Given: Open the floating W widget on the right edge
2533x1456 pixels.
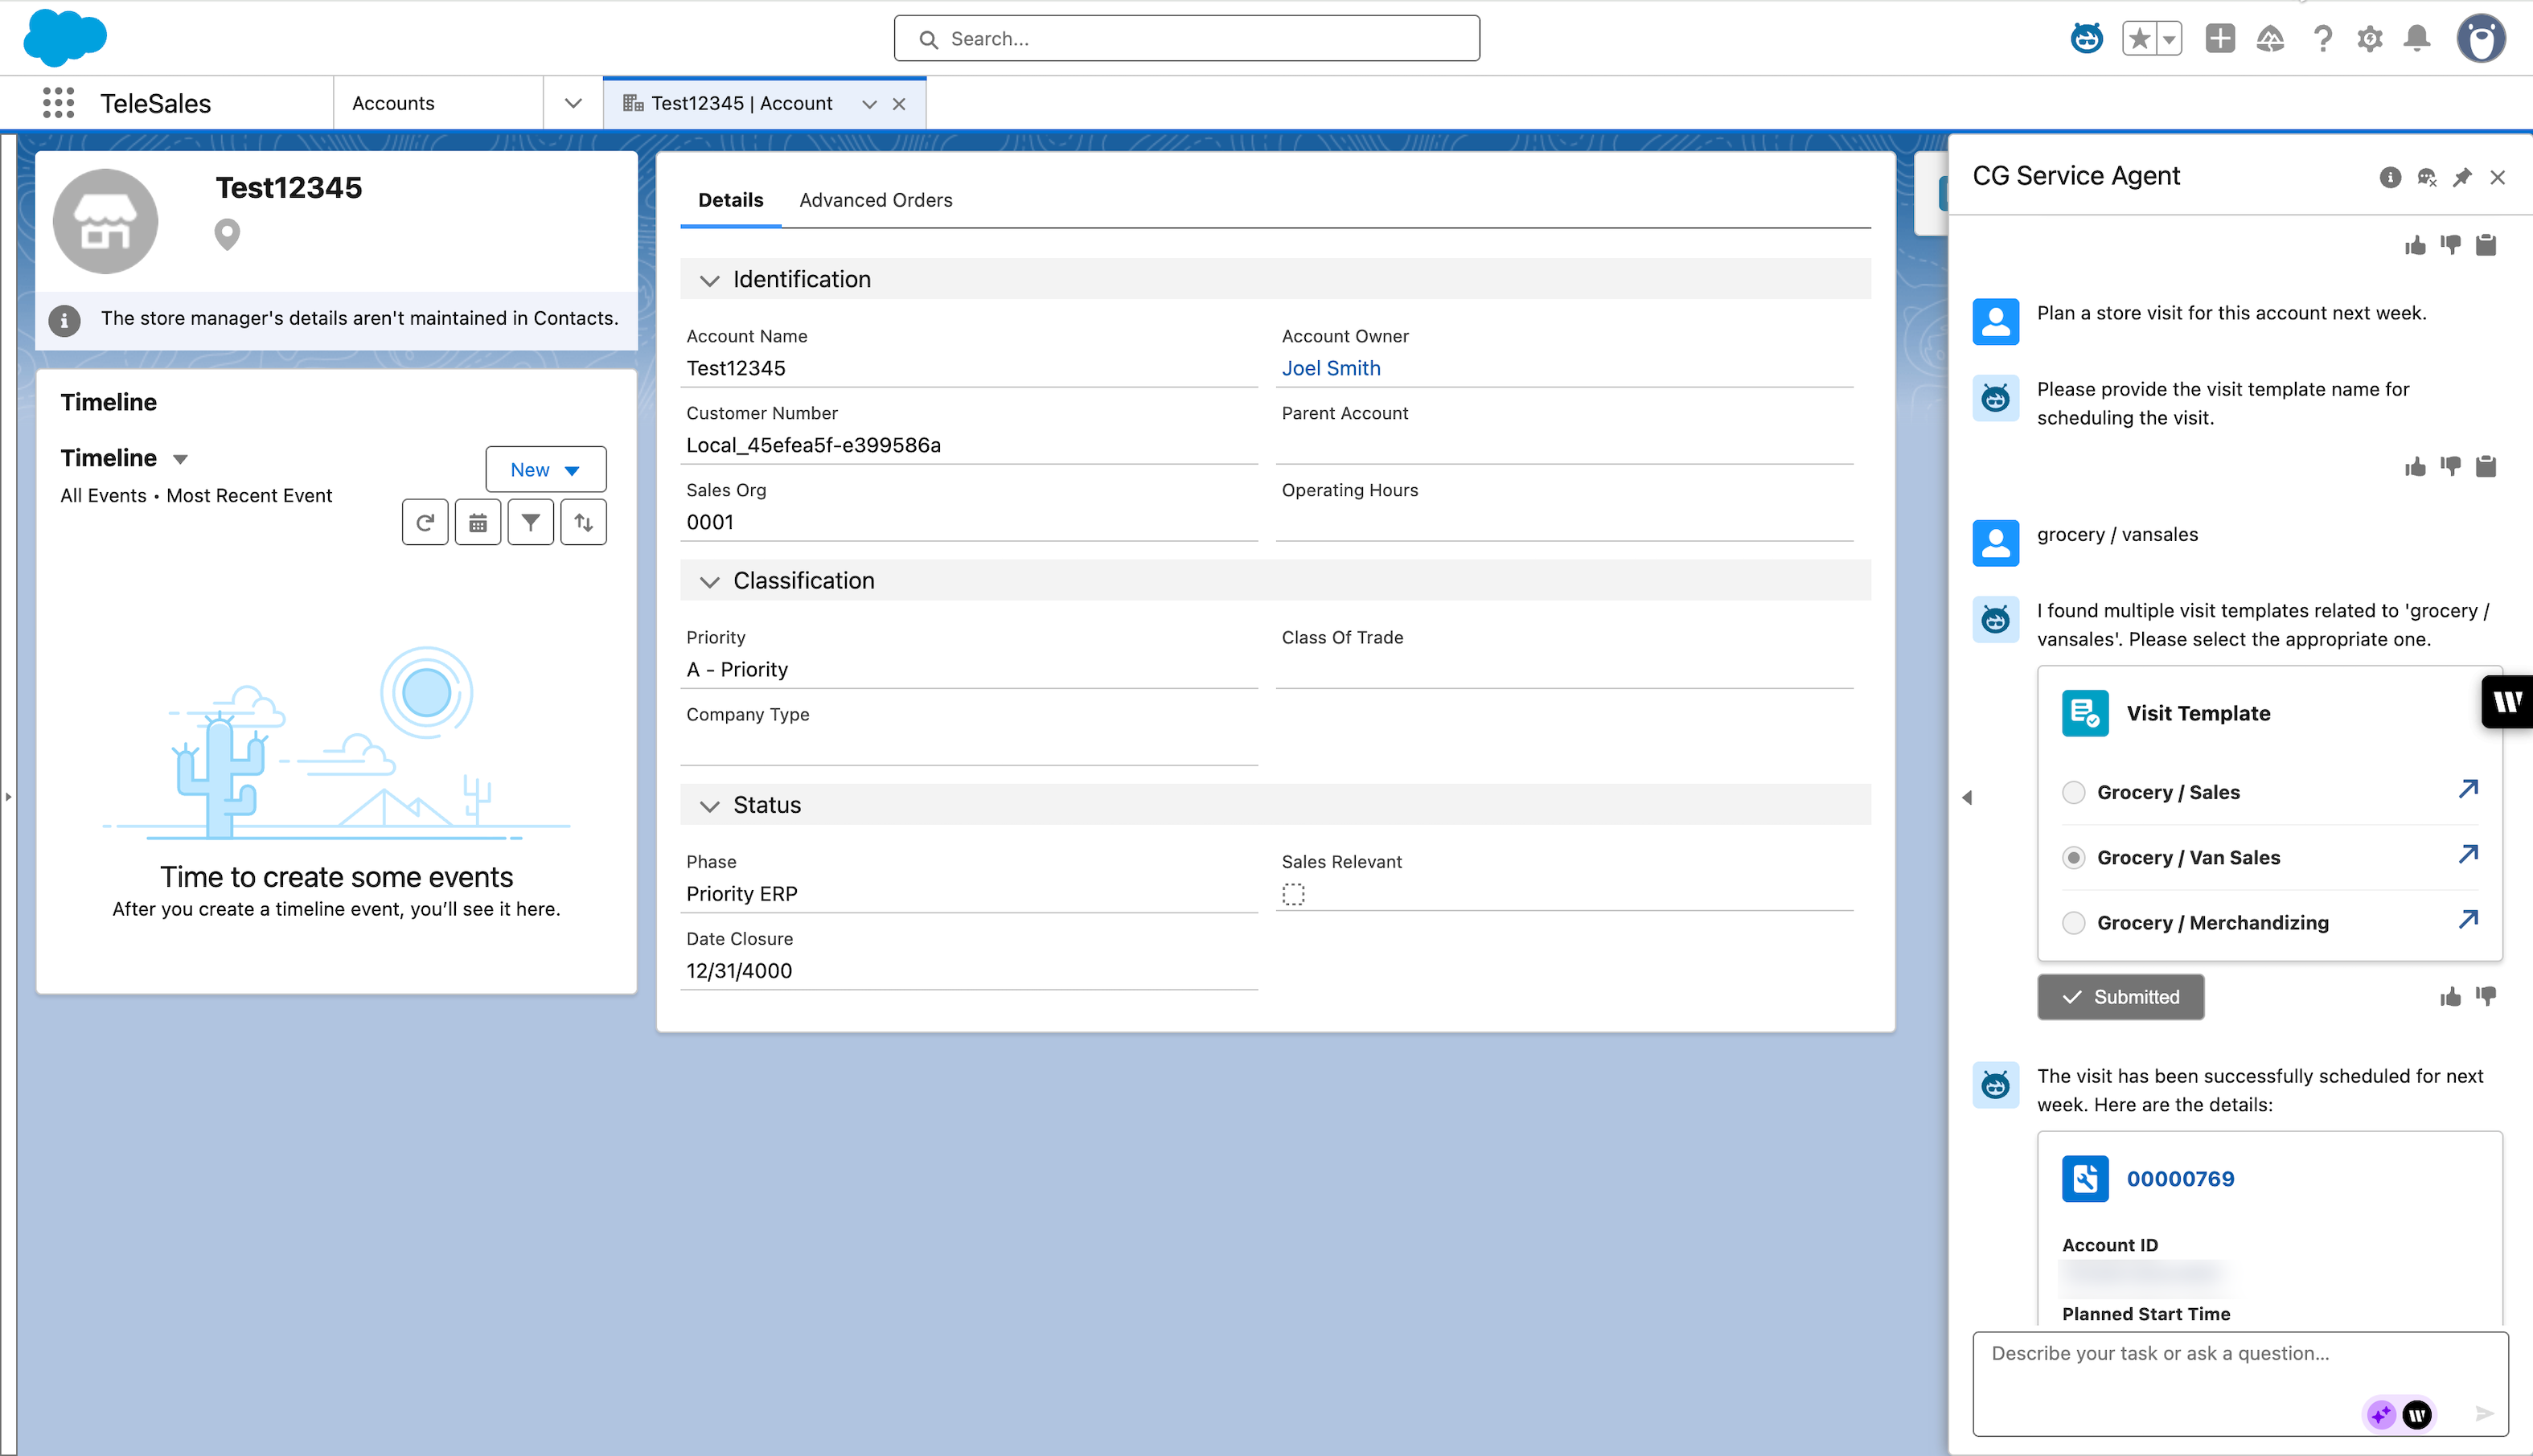Looking at the screenshot, I should [x=2507, y=702].
